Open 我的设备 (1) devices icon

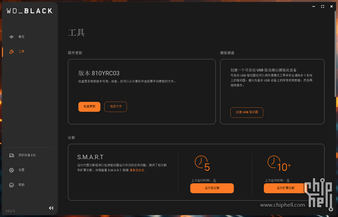pyautogui.click(x=11, y=155)
